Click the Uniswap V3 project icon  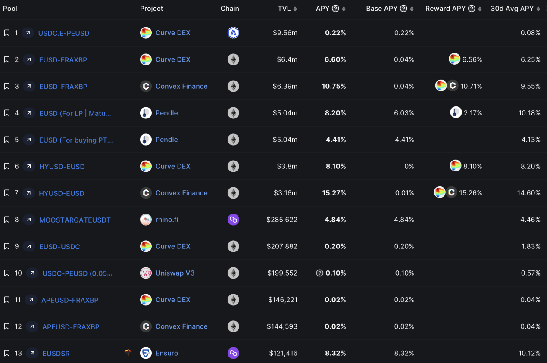pyautogui.click(x=146, y=273)
